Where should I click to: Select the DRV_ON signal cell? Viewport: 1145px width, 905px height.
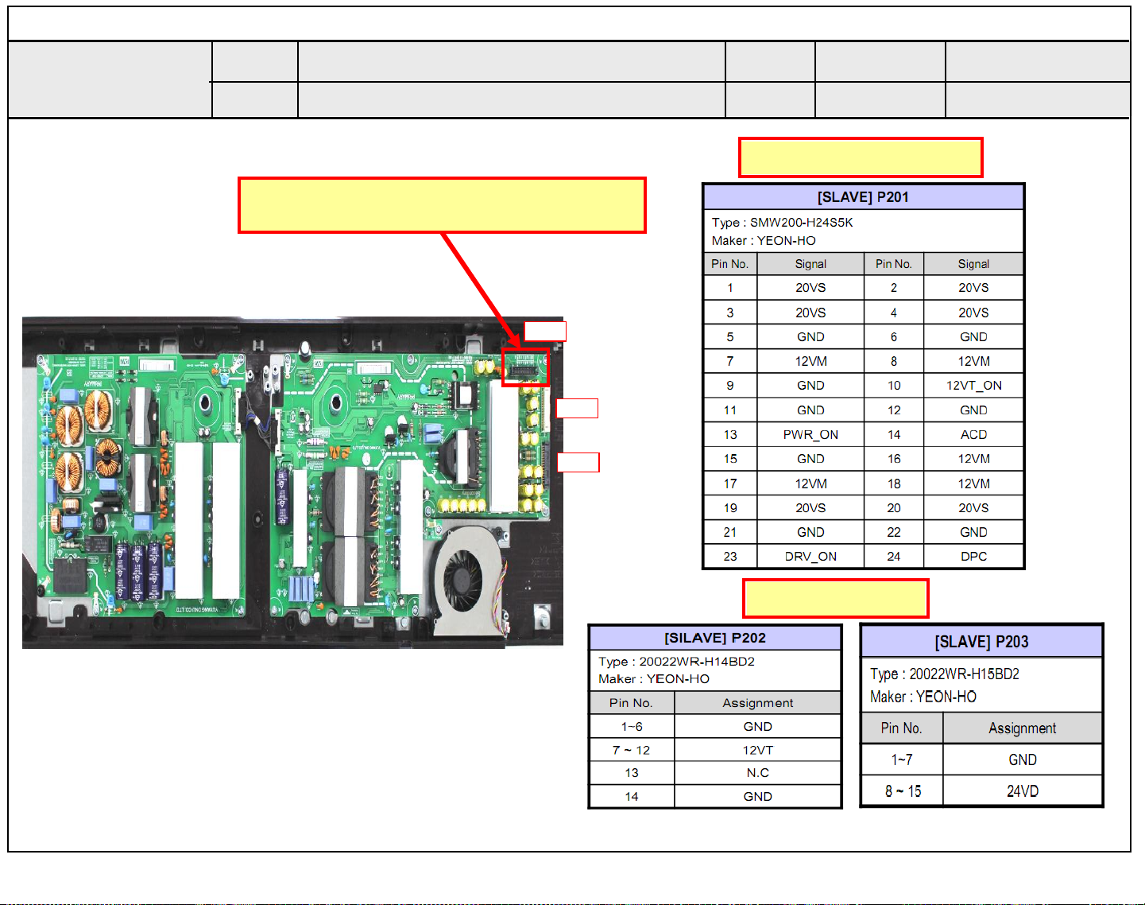pos(810,557)
